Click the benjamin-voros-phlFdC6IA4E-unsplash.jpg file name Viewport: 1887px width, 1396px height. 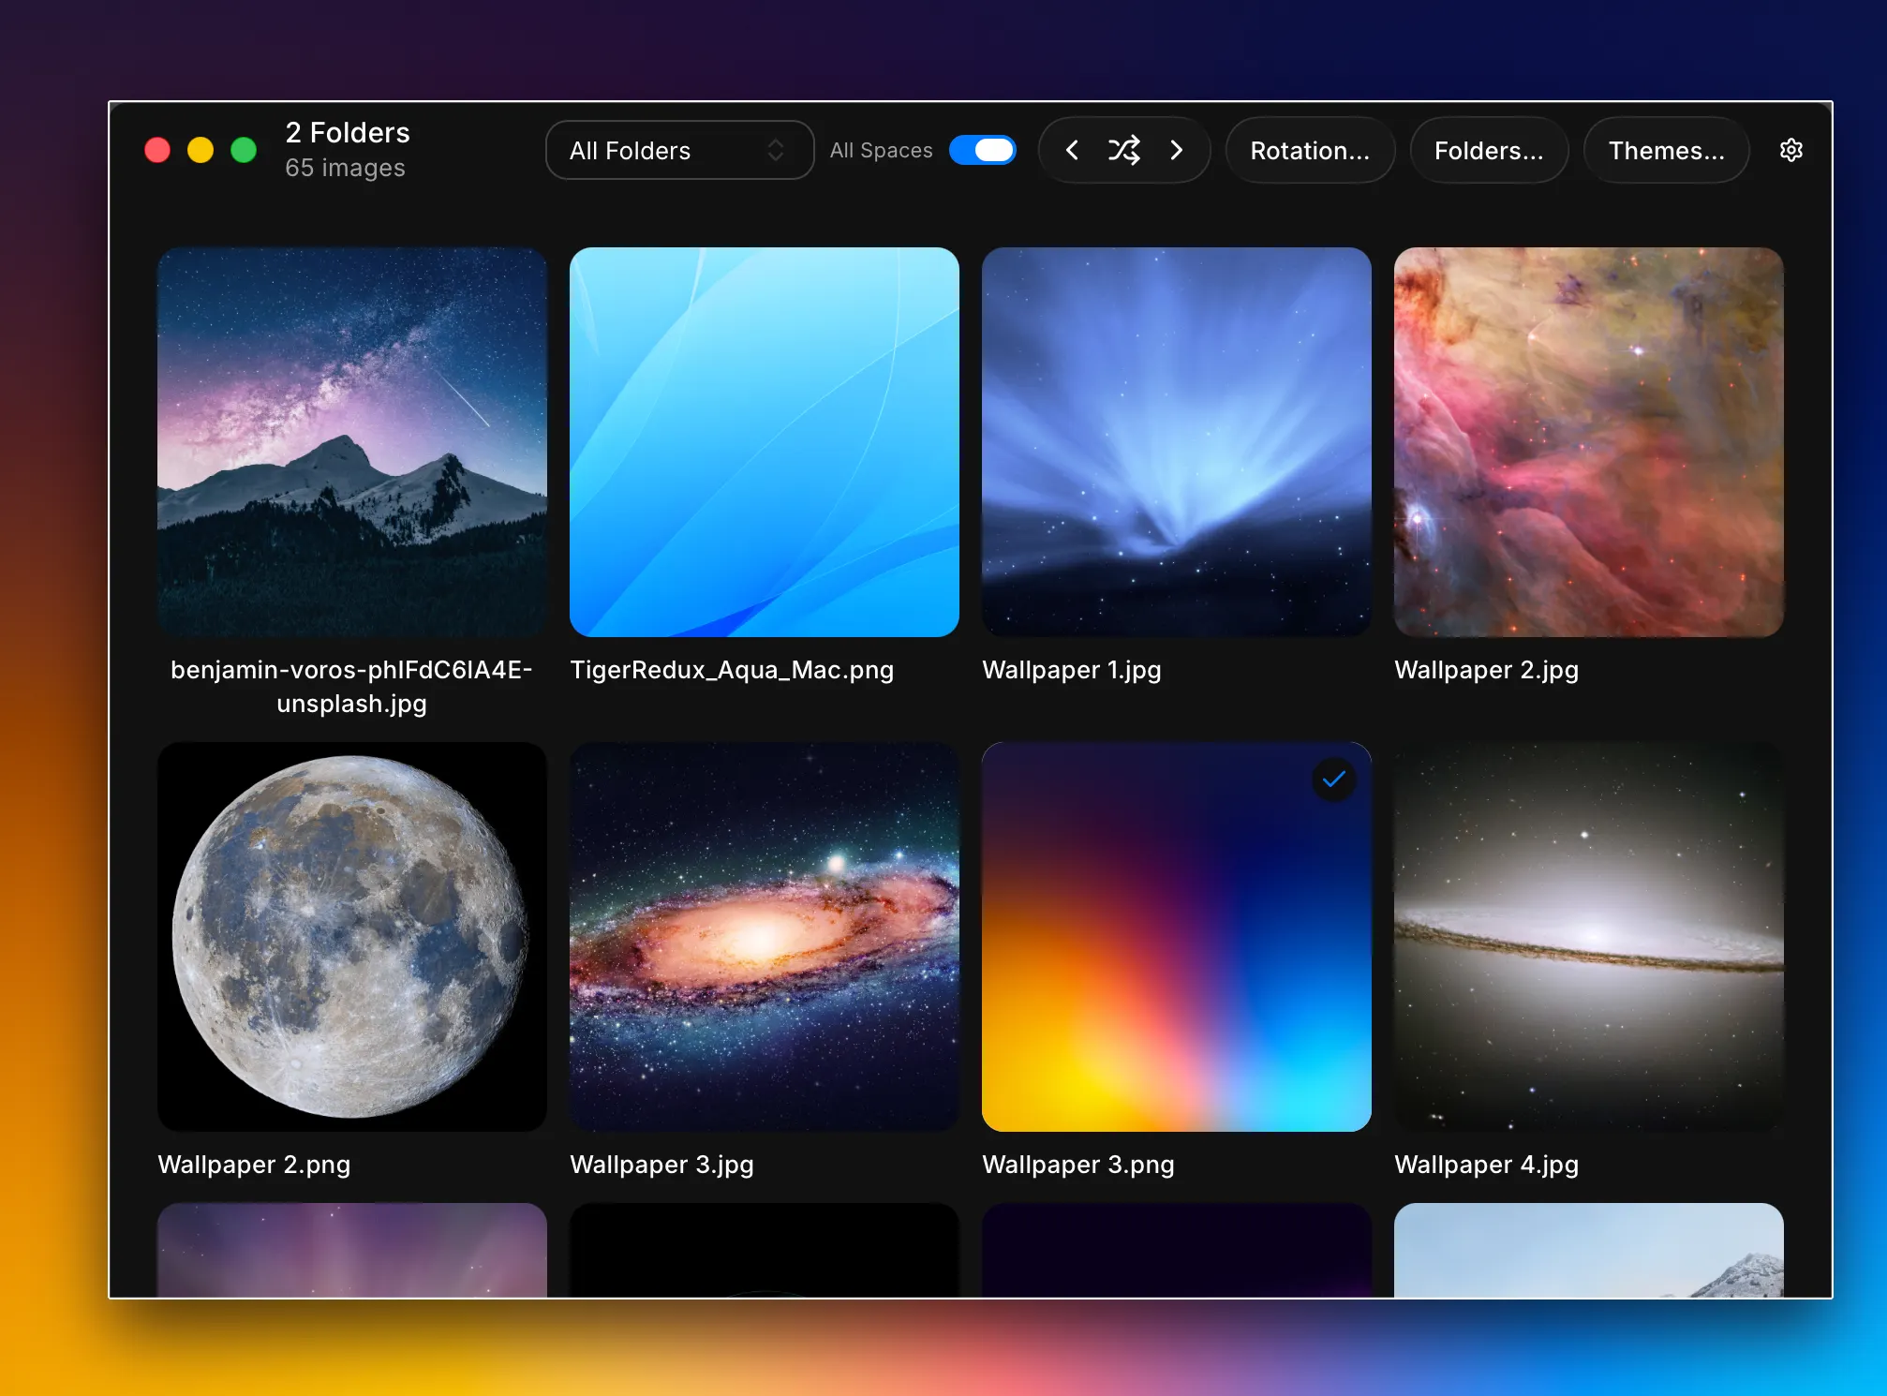click(352, 687)
